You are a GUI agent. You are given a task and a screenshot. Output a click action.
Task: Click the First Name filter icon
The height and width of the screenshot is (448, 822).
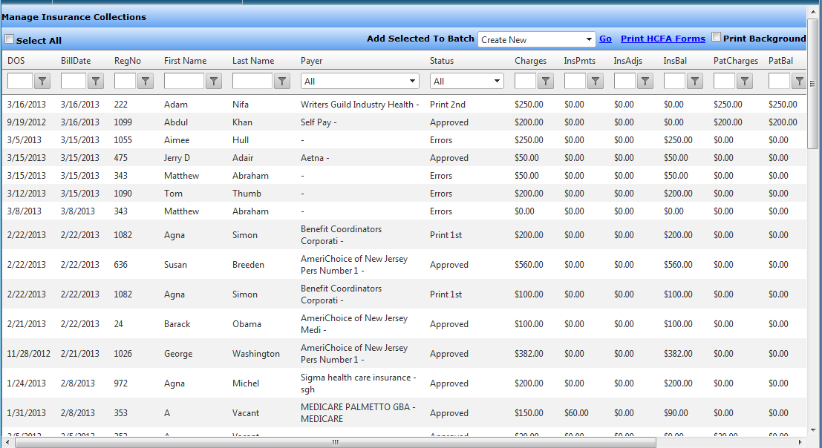point(214,81)
